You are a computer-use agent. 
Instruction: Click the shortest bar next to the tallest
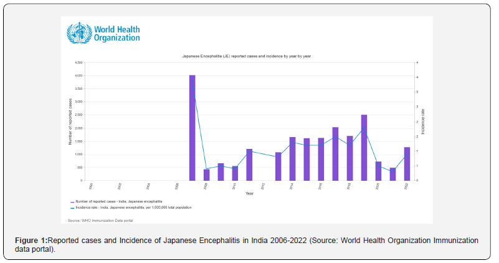[207, 175]
